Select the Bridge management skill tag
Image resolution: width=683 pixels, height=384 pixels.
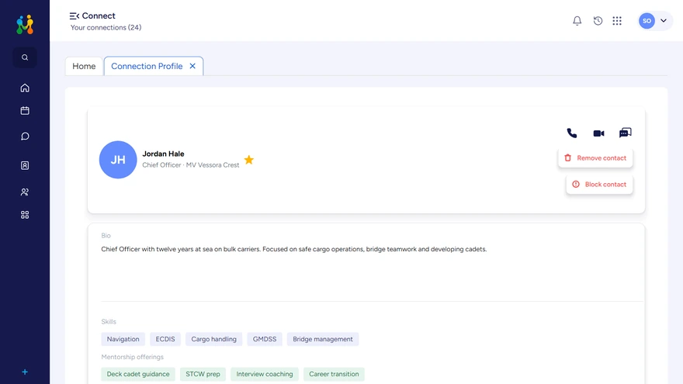coord(323,339)
